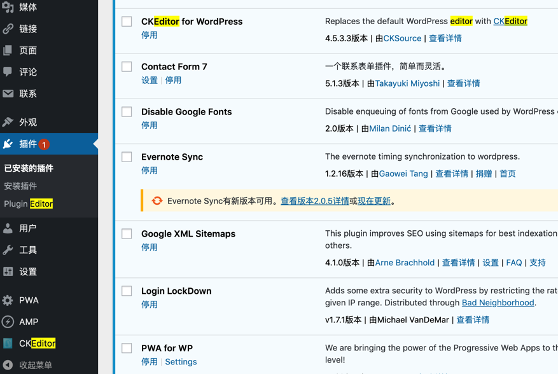Open PWA for WP Settings link

[x=181, y=362]
